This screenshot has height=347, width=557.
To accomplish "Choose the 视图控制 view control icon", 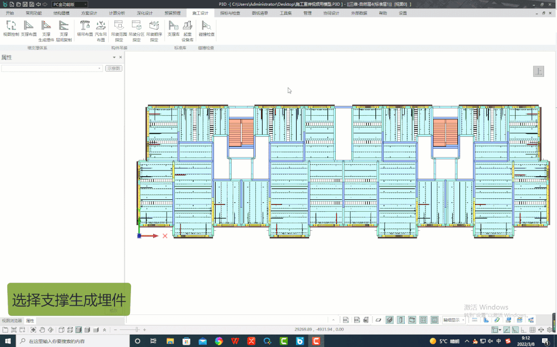I will [x=11, y=25].
